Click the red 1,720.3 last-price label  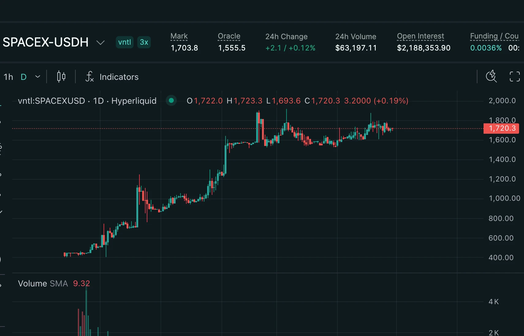tap(502, 128)
